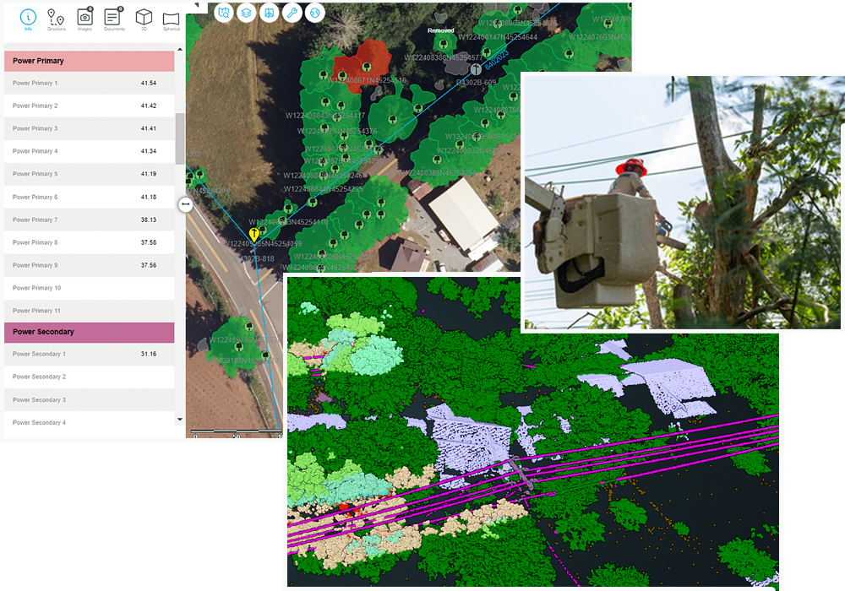Select the Power Primary 1 row
This screenshot has width=845, height=591.
click(x=89, y=84)
